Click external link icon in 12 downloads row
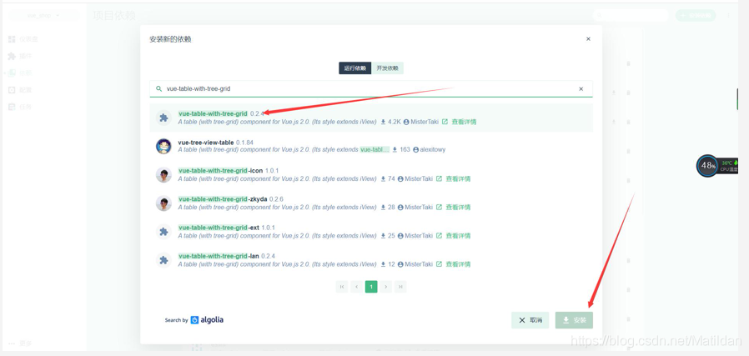The height and width of the screenshot is (356, 749). [439, 264]
